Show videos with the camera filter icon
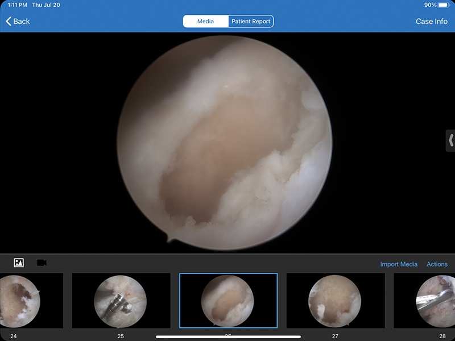This screenshot has width=455, height=341. coord(42,263)
